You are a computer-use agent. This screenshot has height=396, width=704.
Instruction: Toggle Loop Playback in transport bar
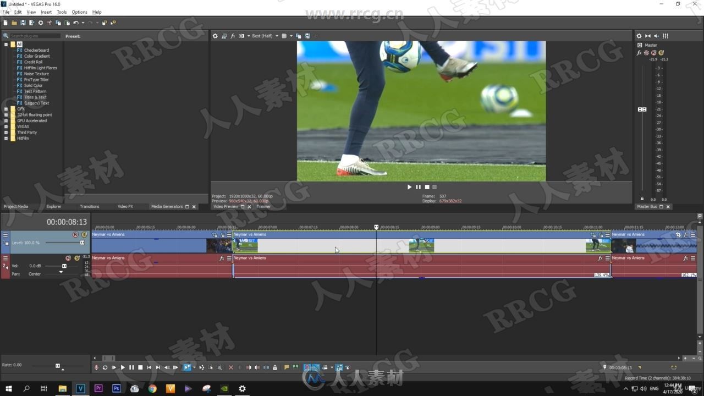point(105,367)
